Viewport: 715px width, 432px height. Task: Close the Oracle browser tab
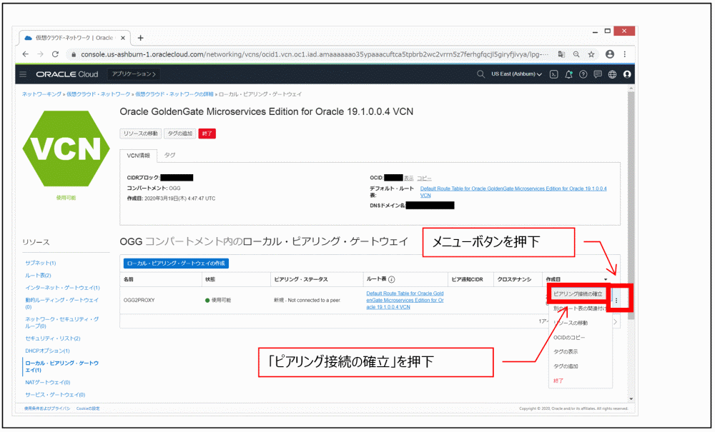pos(123,38)
